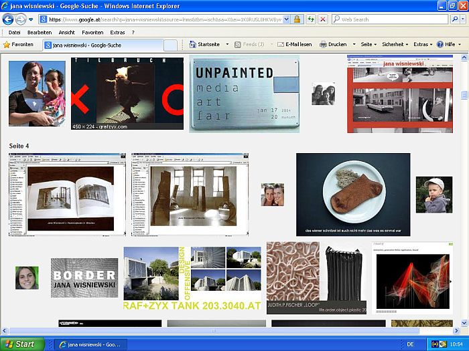Viewport: 469px width, 351px height.
Task: Click the DE language indicator
Action: [x=410, y=344]
